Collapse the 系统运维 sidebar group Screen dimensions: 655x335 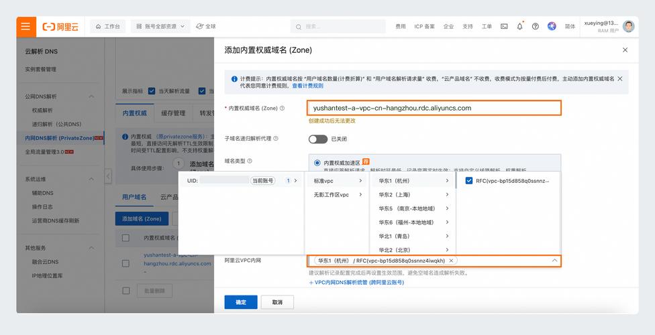tap(91, 180)
